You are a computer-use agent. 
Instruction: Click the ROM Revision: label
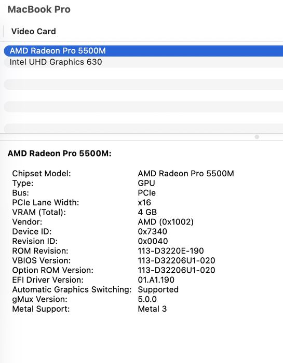[41, 251]
